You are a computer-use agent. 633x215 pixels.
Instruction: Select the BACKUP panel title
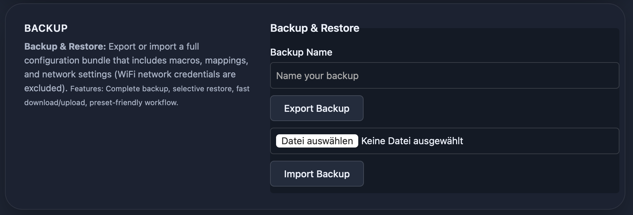coord(46,28)
